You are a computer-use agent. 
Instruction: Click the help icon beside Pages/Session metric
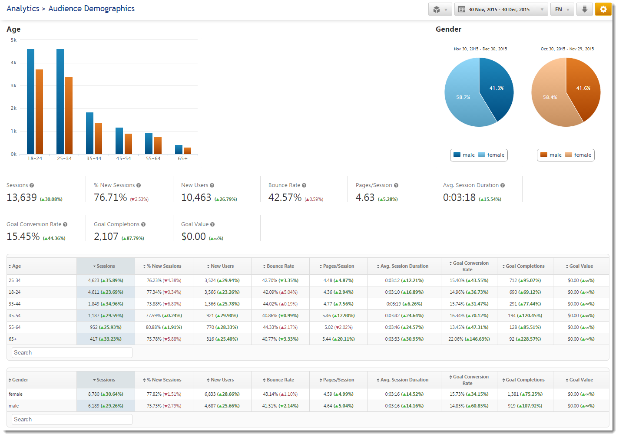(x=396, y=185)
